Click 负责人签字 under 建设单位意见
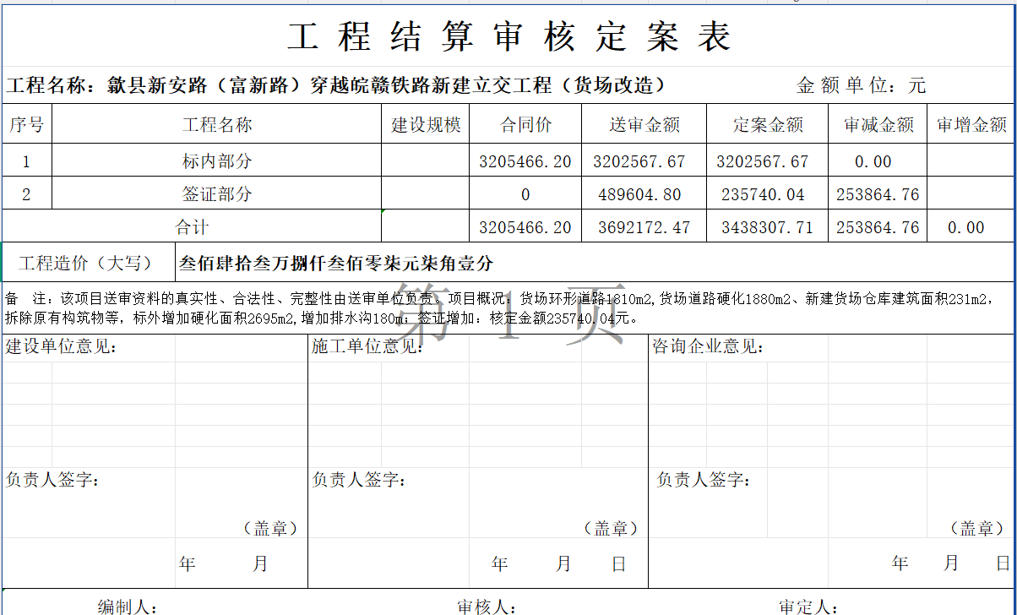Screen dimensions: 1017x615 53,480
